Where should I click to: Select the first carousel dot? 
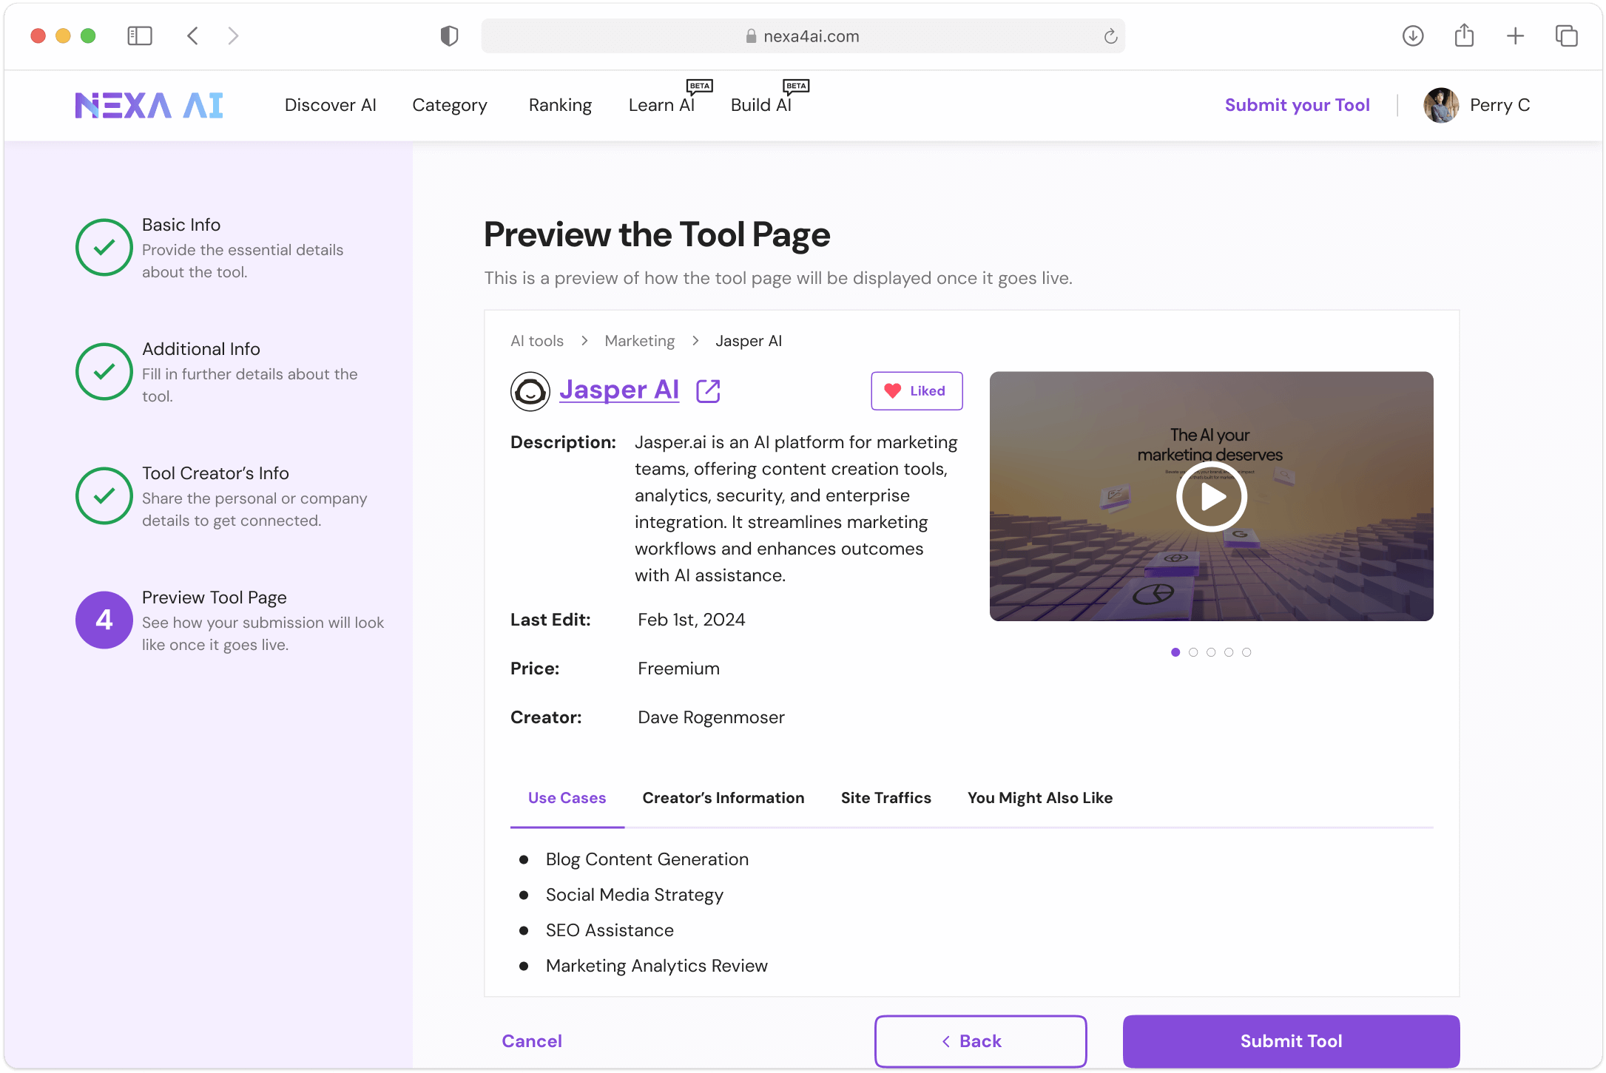1175,651
